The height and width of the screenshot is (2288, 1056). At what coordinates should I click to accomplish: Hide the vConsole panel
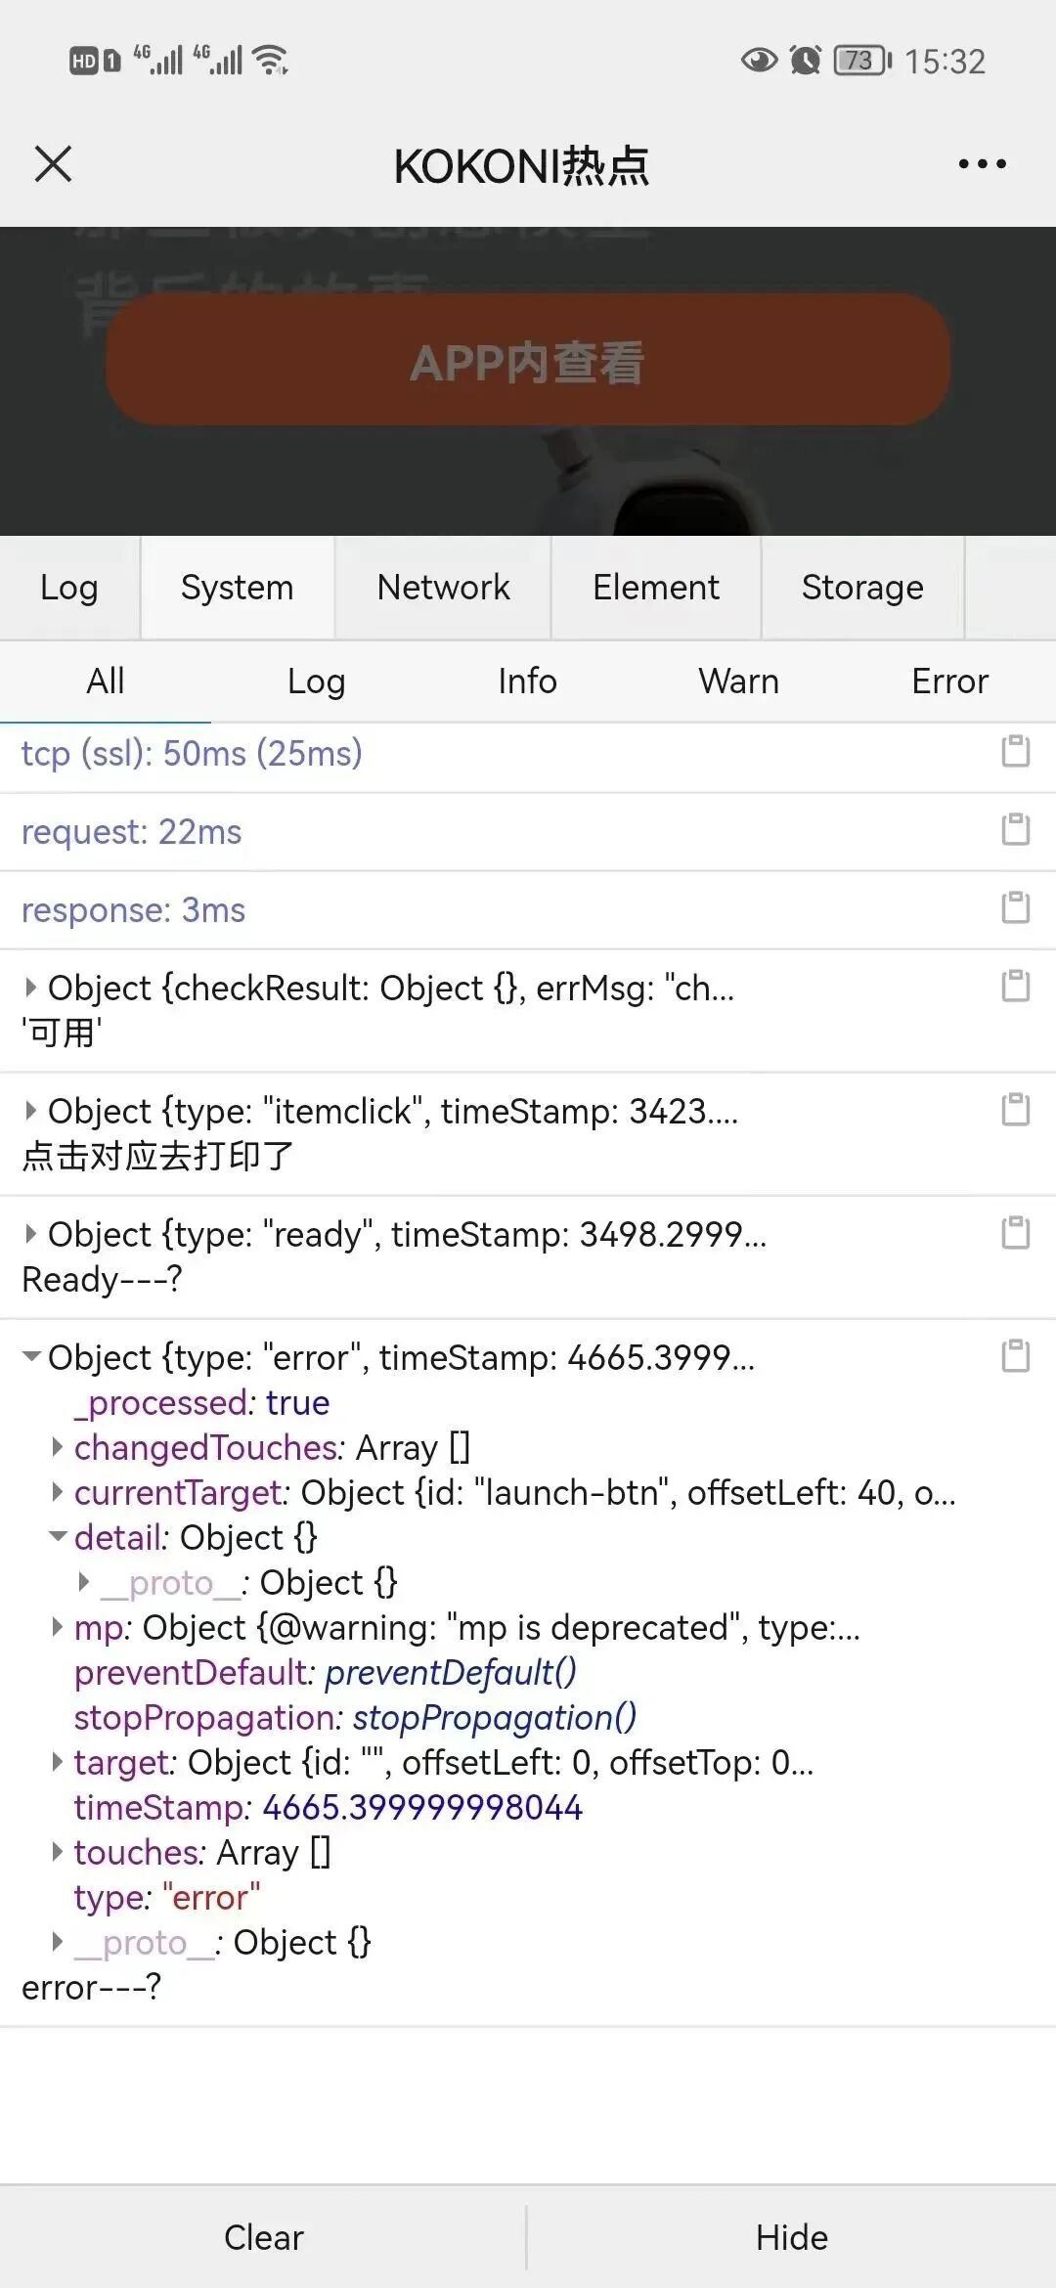(x=792, y=2237)
